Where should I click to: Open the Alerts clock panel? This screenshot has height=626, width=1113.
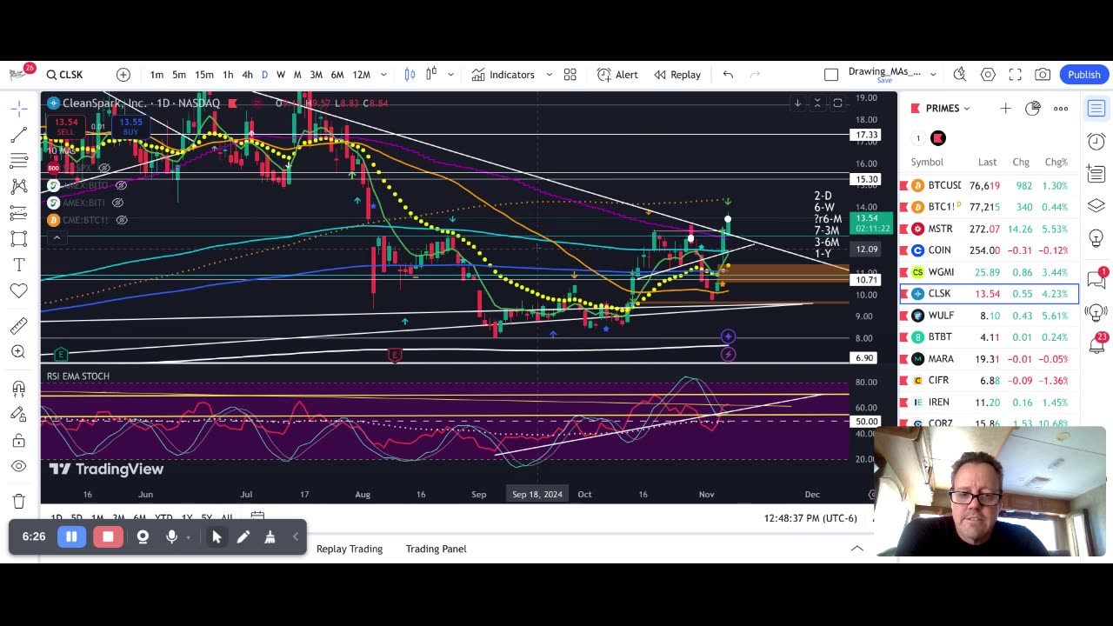[x=1096, y=141]
